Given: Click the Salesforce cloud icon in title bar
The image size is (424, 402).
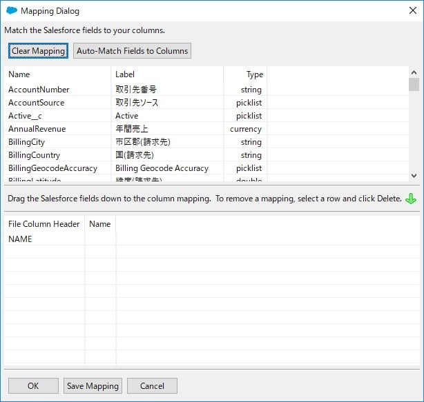Looking at the screenshot, I should [x=11, y=11].
